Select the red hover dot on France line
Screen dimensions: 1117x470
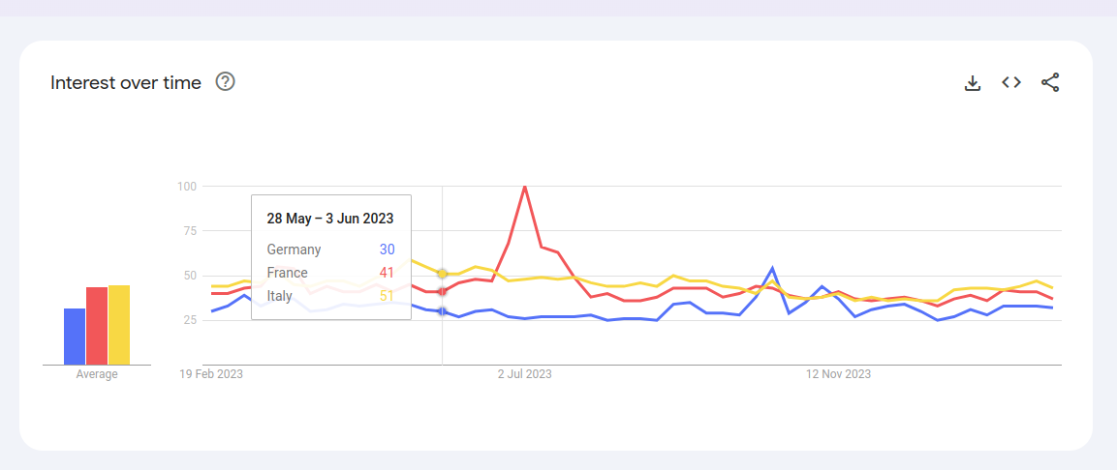click(x=443, y=291)
